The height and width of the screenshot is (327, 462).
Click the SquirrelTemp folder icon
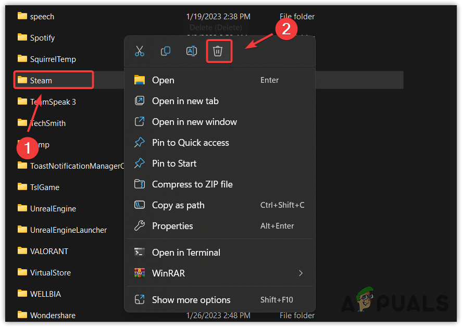22,59
